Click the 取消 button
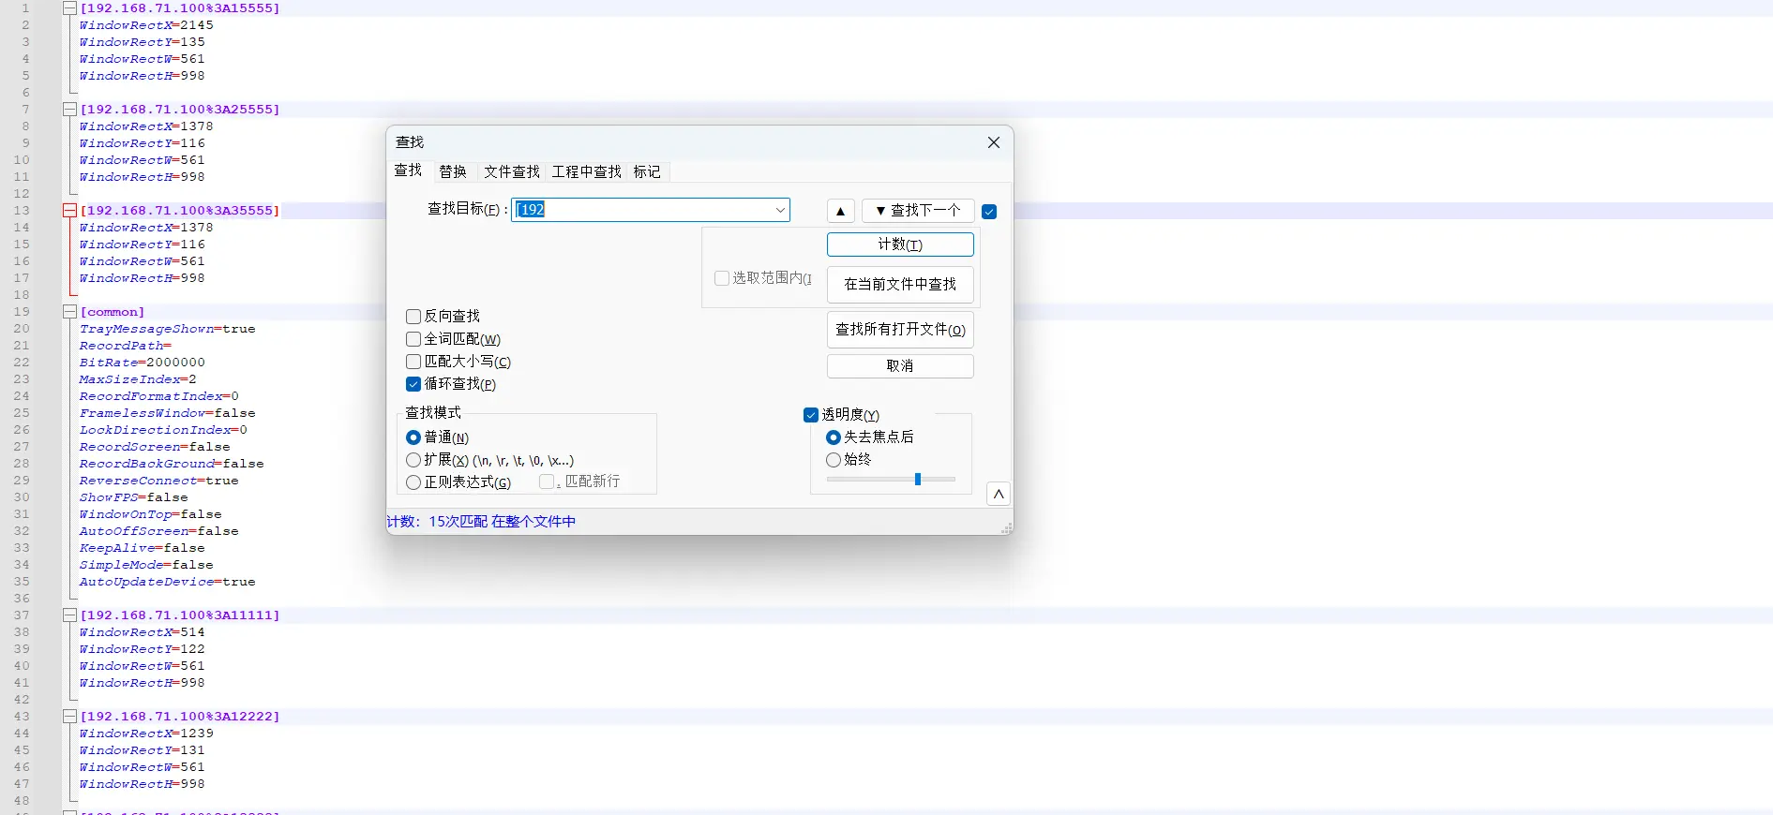Screen dimensions: 1773x815 pyautogui.click(x=900, y=366)
